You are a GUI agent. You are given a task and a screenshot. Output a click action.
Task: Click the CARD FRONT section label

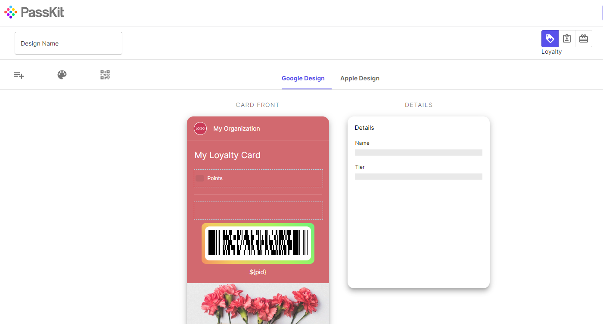(x=258, y=105)
